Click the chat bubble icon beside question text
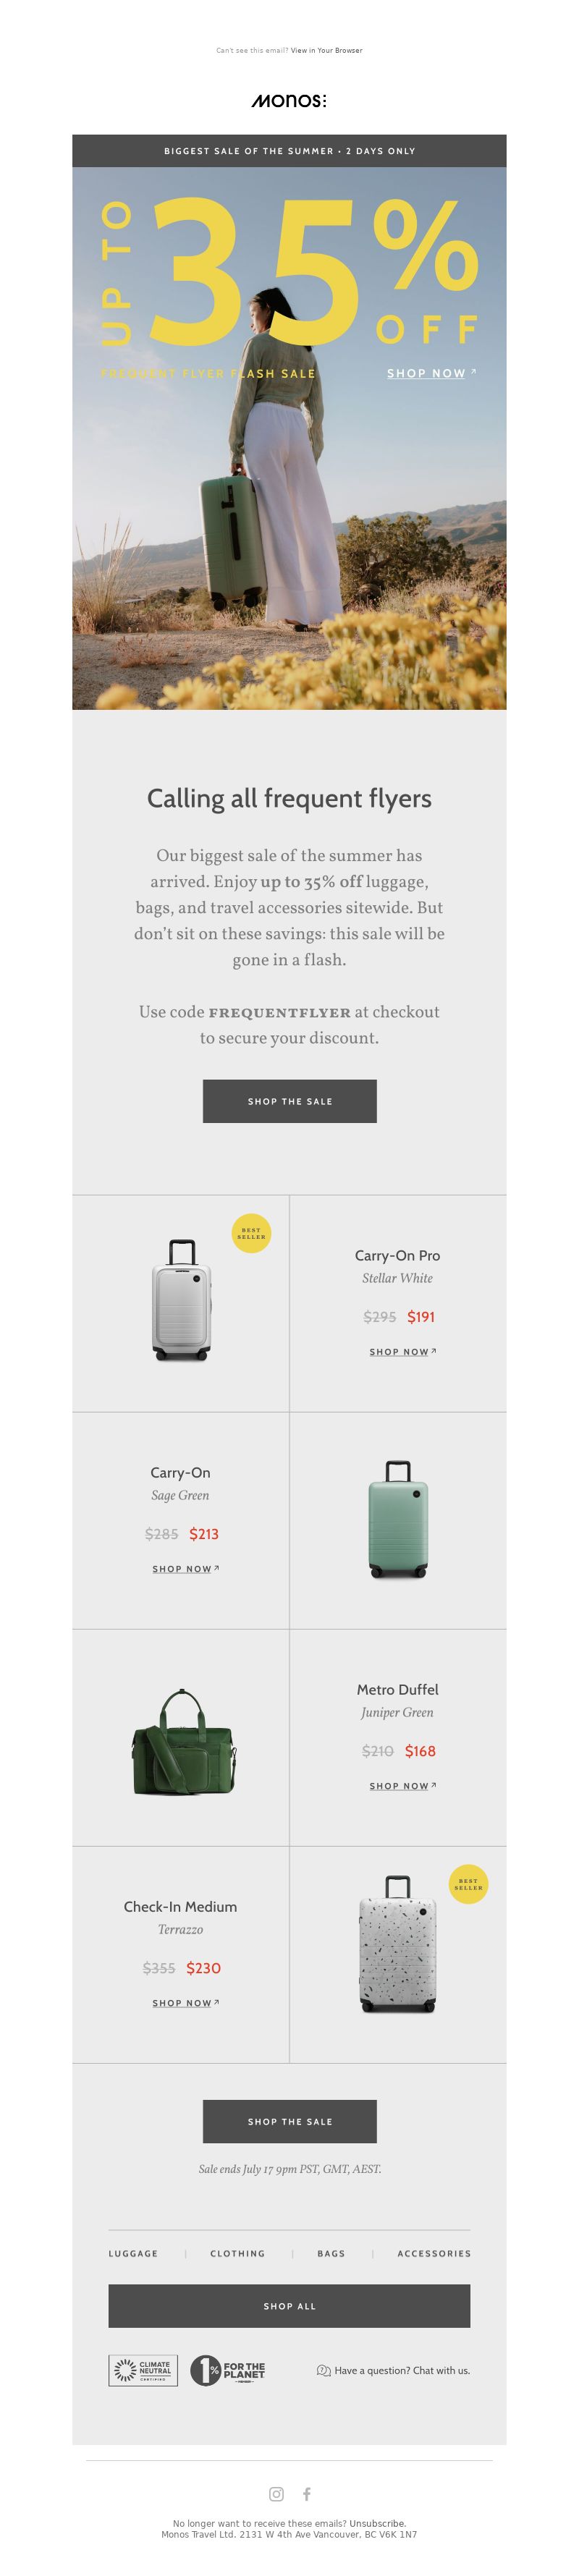The width and height of the screenshot is (579, 2576). [323, 2371]
